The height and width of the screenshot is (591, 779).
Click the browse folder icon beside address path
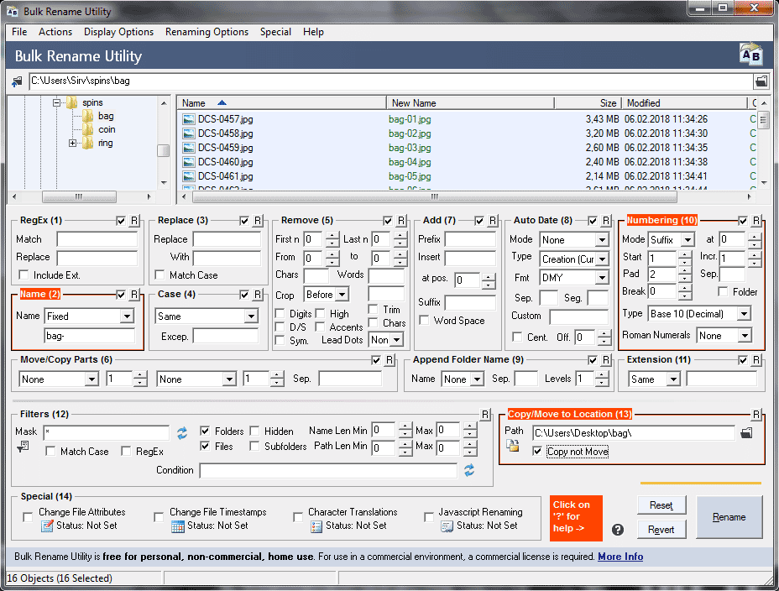click(x=761, y=81)
